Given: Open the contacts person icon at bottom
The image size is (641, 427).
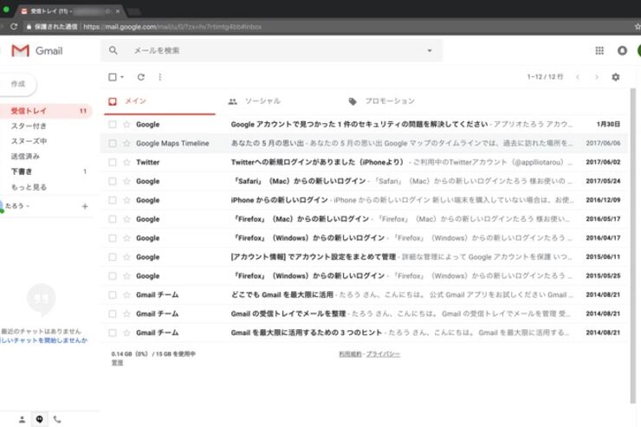Looking at the screenshot, I should coord(22,419).
